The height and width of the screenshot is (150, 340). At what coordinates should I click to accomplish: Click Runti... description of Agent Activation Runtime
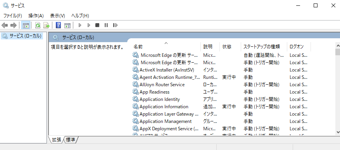pos(210,77)
